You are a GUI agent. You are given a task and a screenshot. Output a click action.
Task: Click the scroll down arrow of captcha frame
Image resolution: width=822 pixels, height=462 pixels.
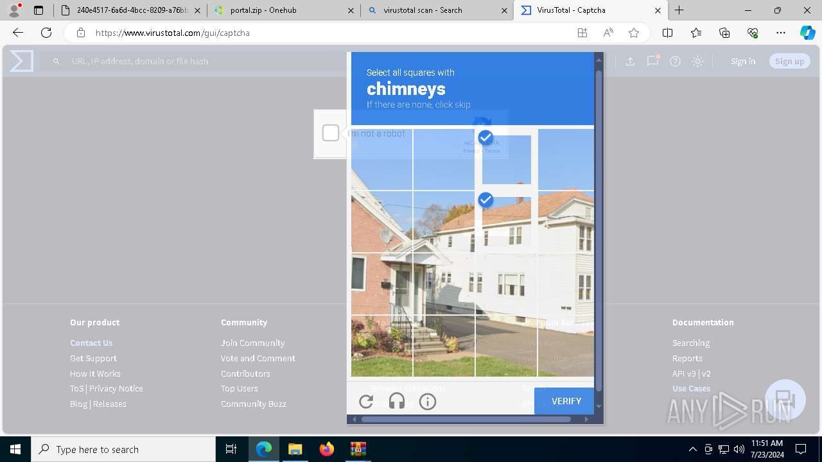[x=599, y=406]
